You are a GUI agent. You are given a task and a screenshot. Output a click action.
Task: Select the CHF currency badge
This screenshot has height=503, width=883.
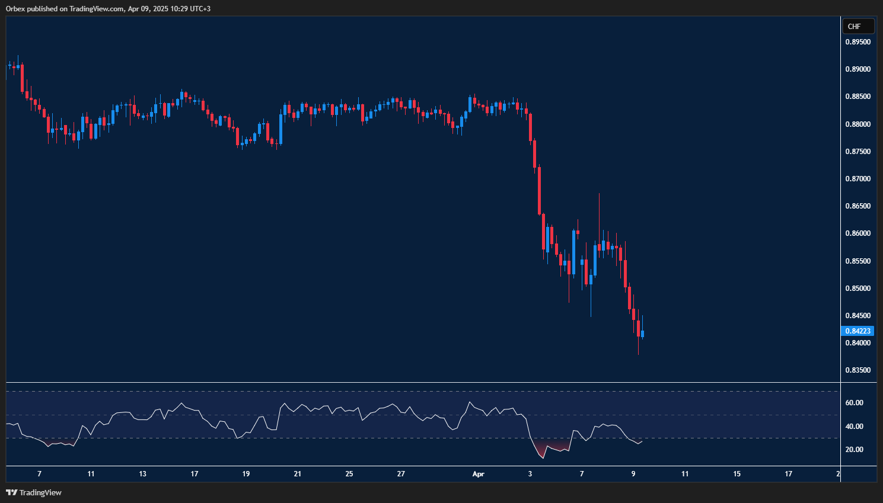click(858, 26)
